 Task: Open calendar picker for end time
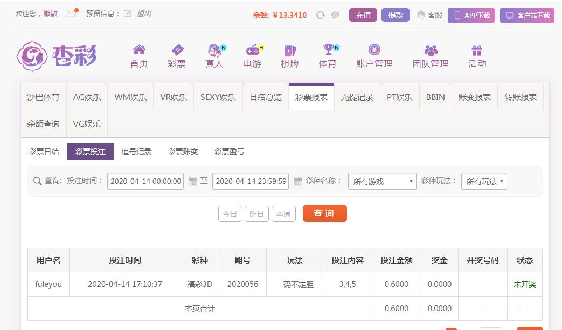tap(297, 181)
